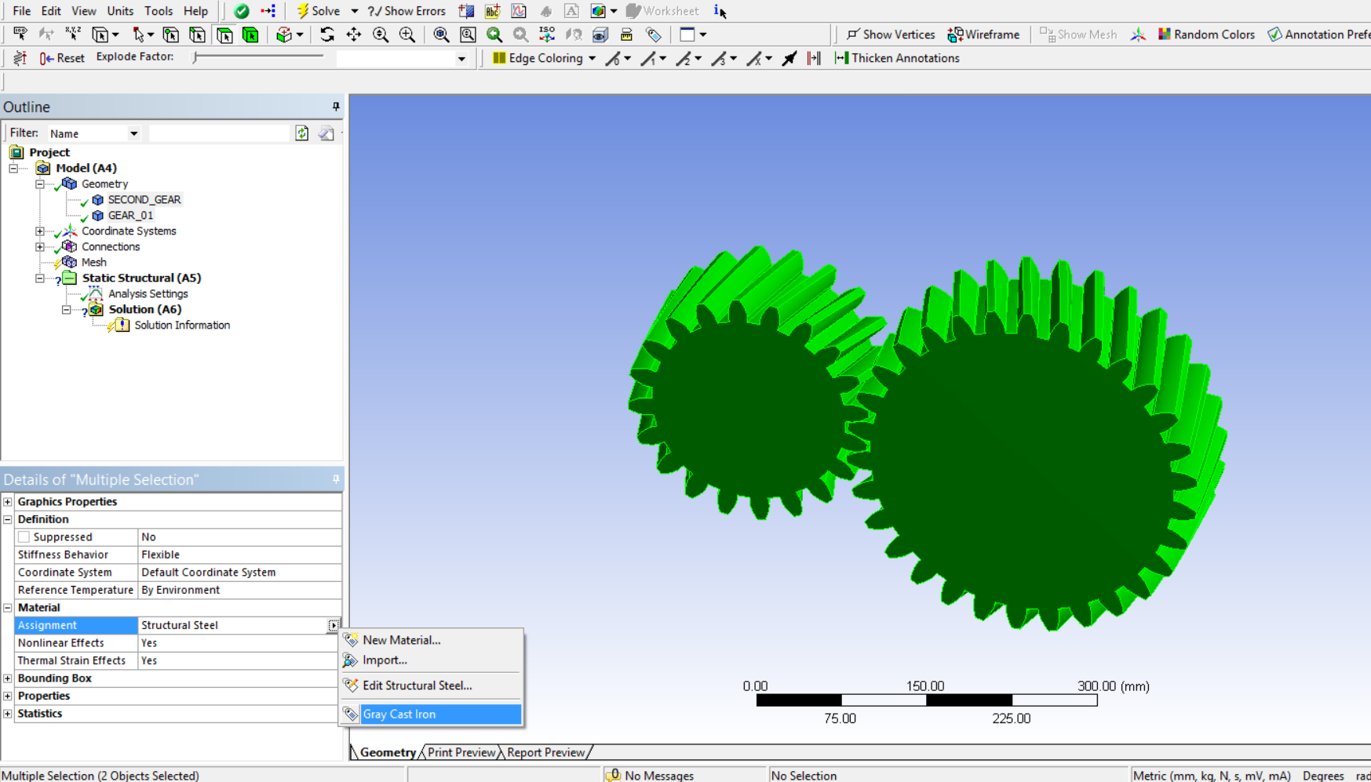Collapse the Geometry tree node
Viewport: 1371px width, 782px height.
click(x=40, y=184)
